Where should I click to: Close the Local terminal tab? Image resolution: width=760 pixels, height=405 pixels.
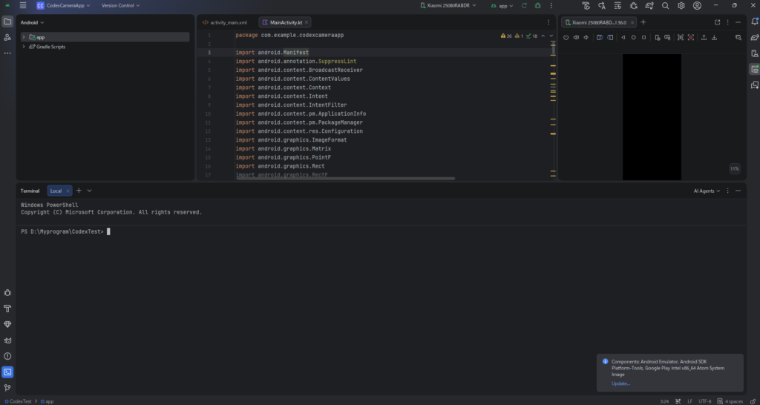click(68, 191)
